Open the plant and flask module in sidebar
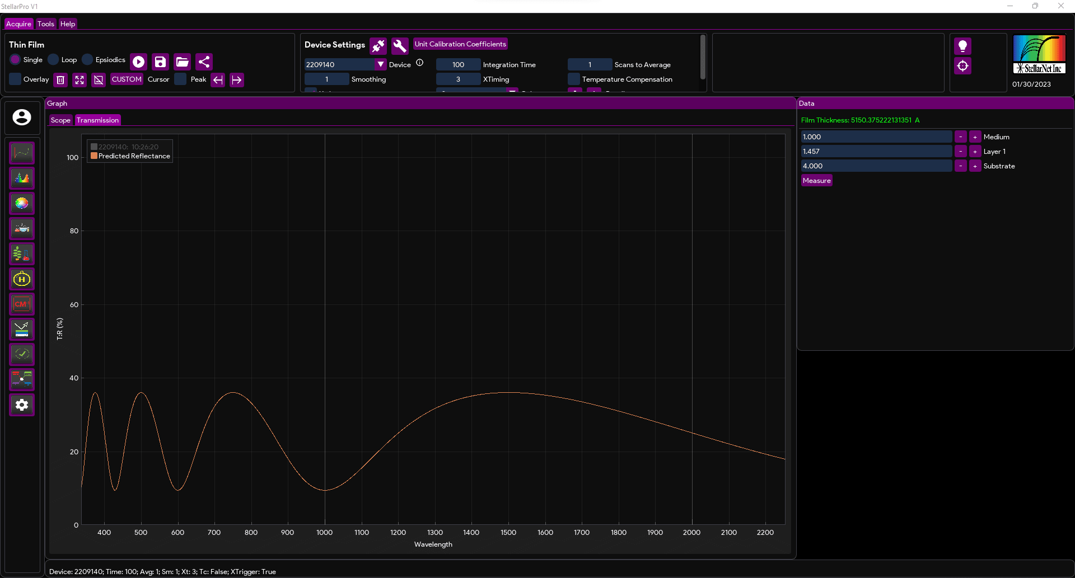Image resolution: width=1075 pixels, height=578 pixels. (22, 253)
